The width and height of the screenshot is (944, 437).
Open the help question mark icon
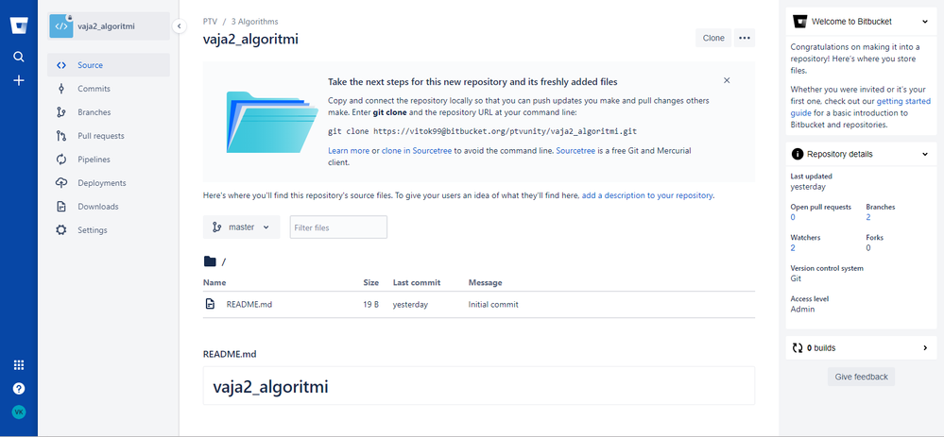click(19, 388)
